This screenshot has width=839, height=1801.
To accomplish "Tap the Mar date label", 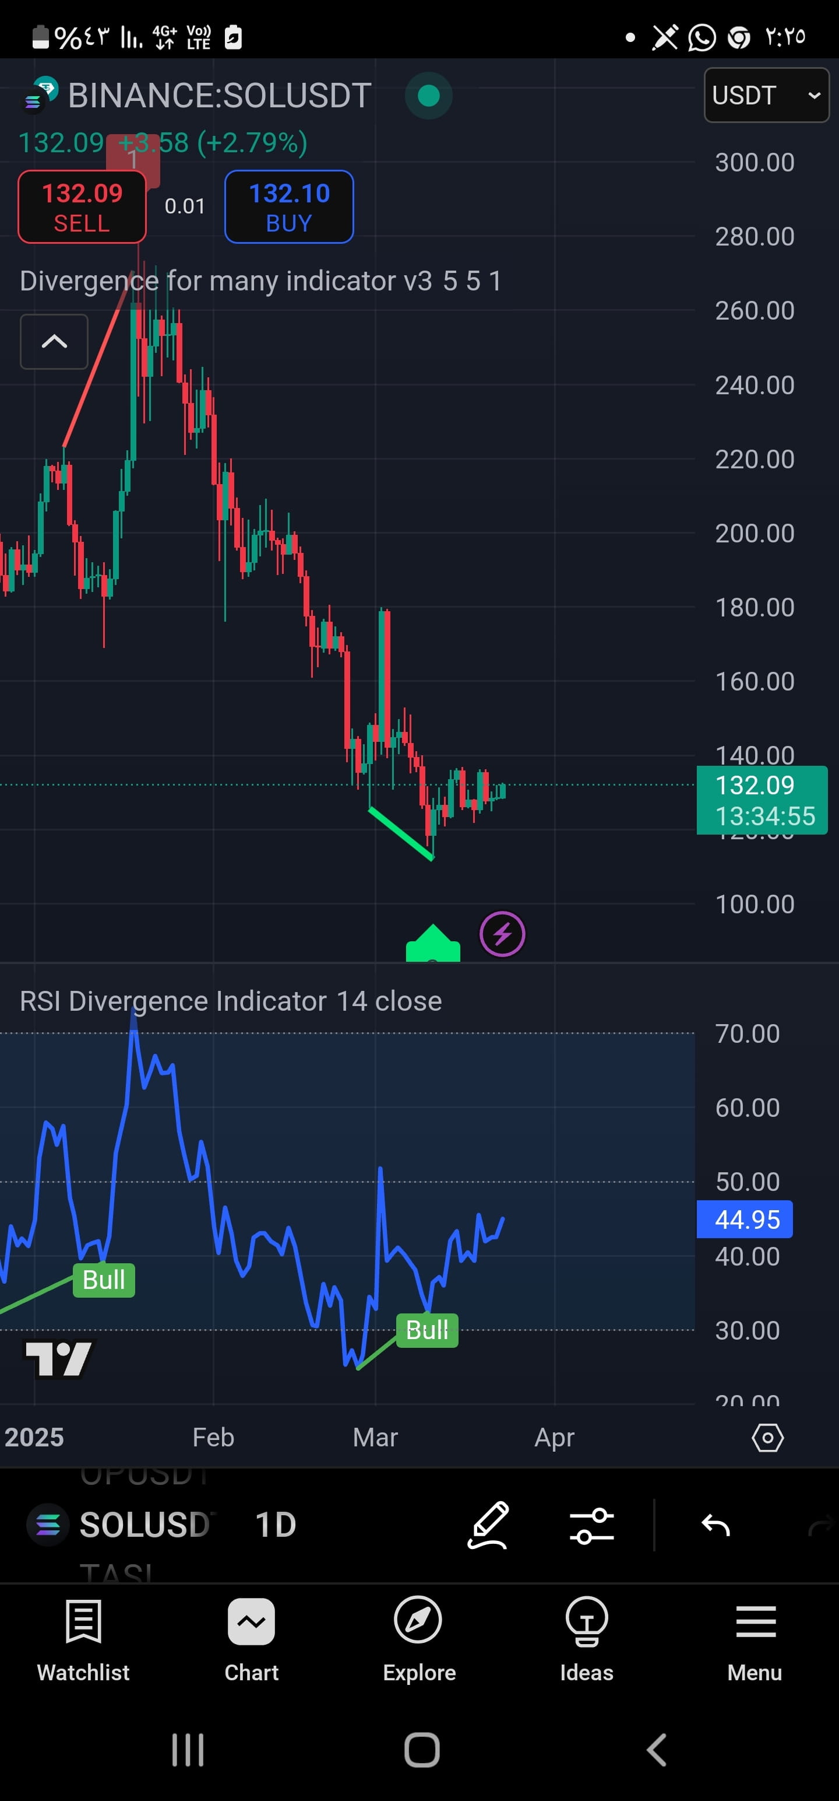I will (375, 1438).
